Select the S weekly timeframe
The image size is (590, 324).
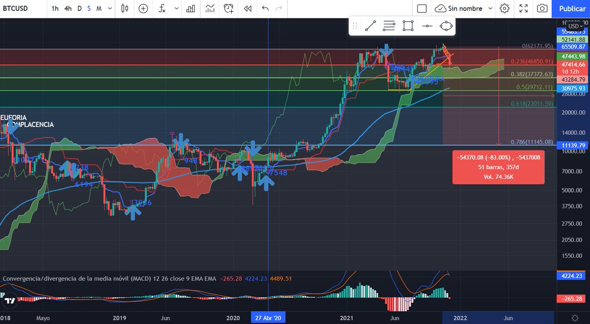[x=89, y=8]
